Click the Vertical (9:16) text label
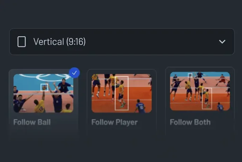This screenshot has width=242, height=162. (59, 42)
